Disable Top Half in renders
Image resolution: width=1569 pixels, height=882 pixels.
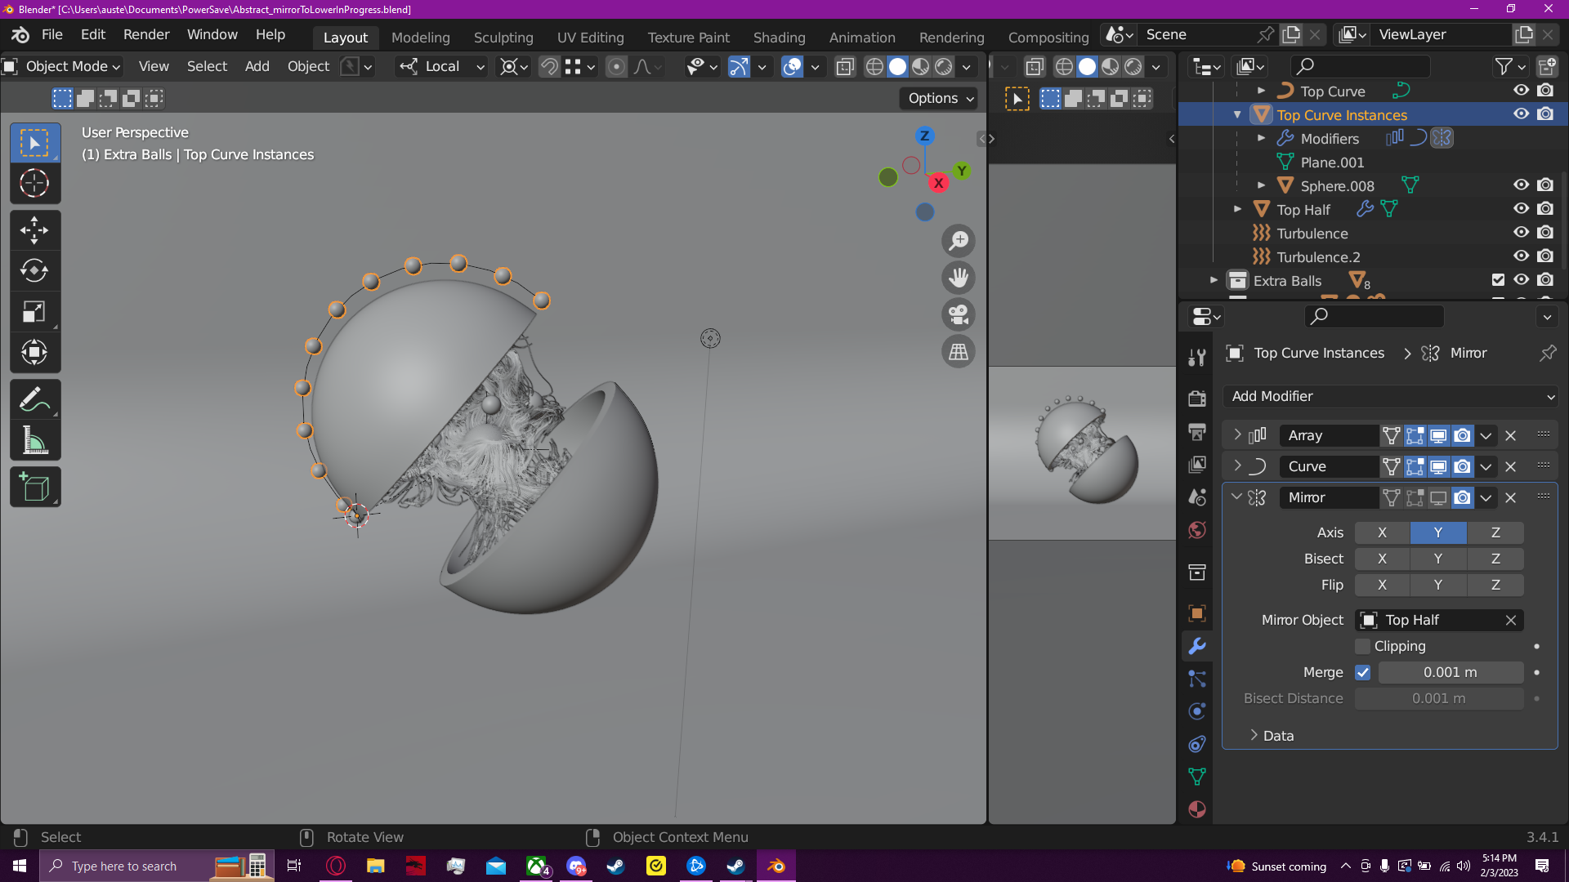coord(1545,209)
